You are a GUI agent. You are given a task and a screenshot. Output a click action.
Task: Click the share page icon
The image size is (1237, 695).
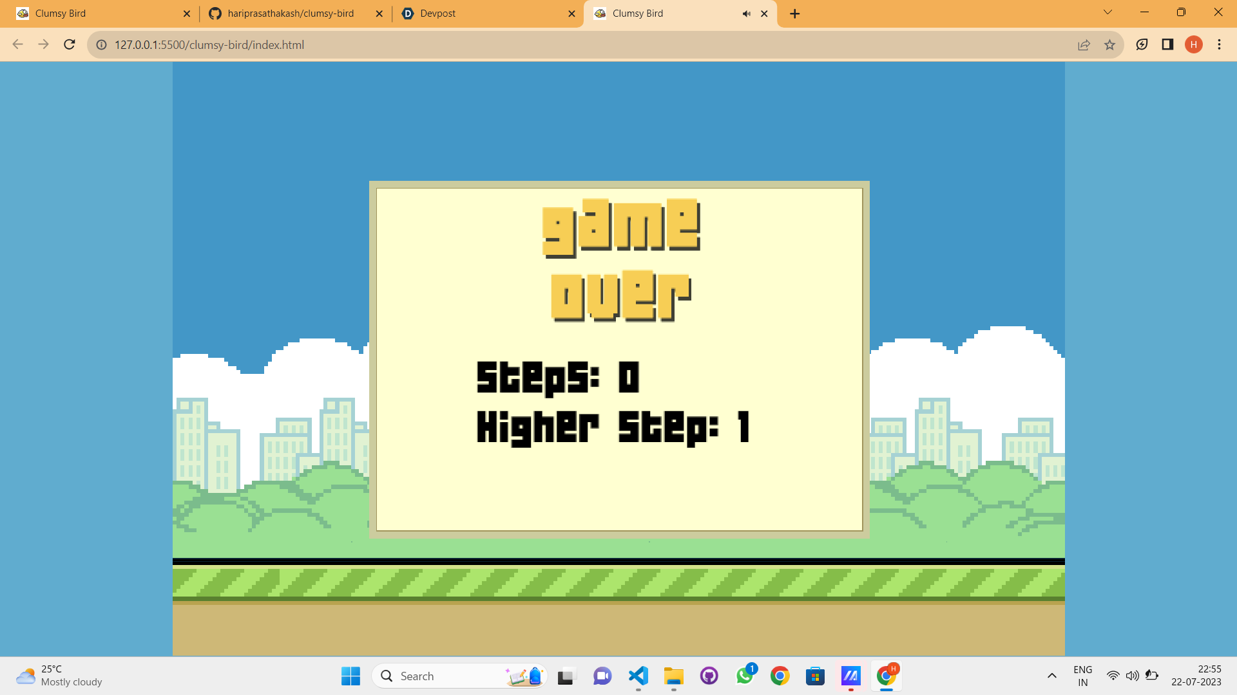click(x=1084, y=44)
